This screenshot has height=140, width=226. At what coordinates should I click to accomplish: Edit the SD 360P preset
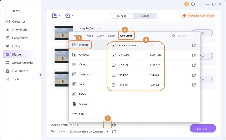[x=194, y=85]
